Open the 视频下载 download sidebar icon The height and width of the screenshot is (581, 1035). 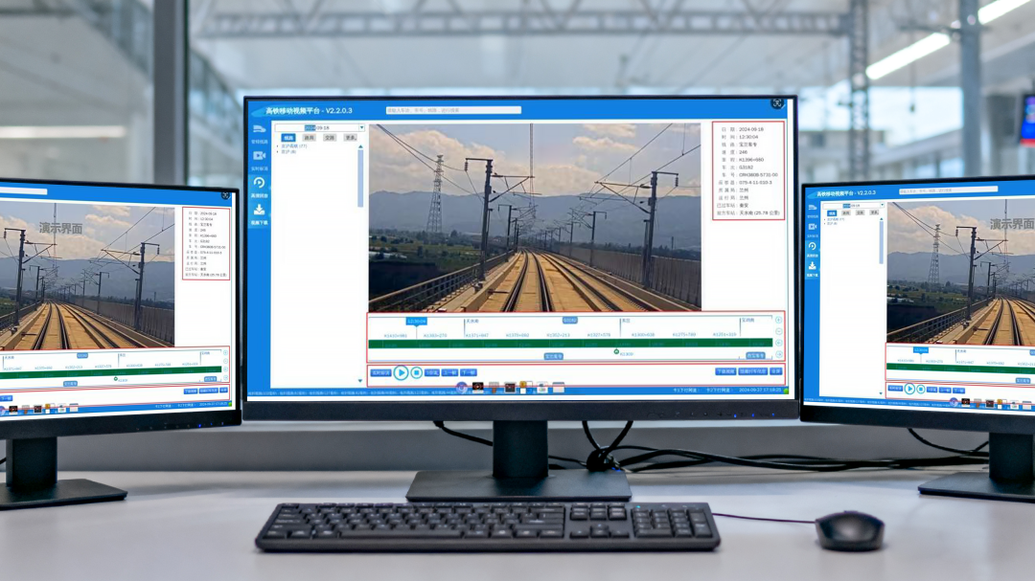(x=259, y=210)
